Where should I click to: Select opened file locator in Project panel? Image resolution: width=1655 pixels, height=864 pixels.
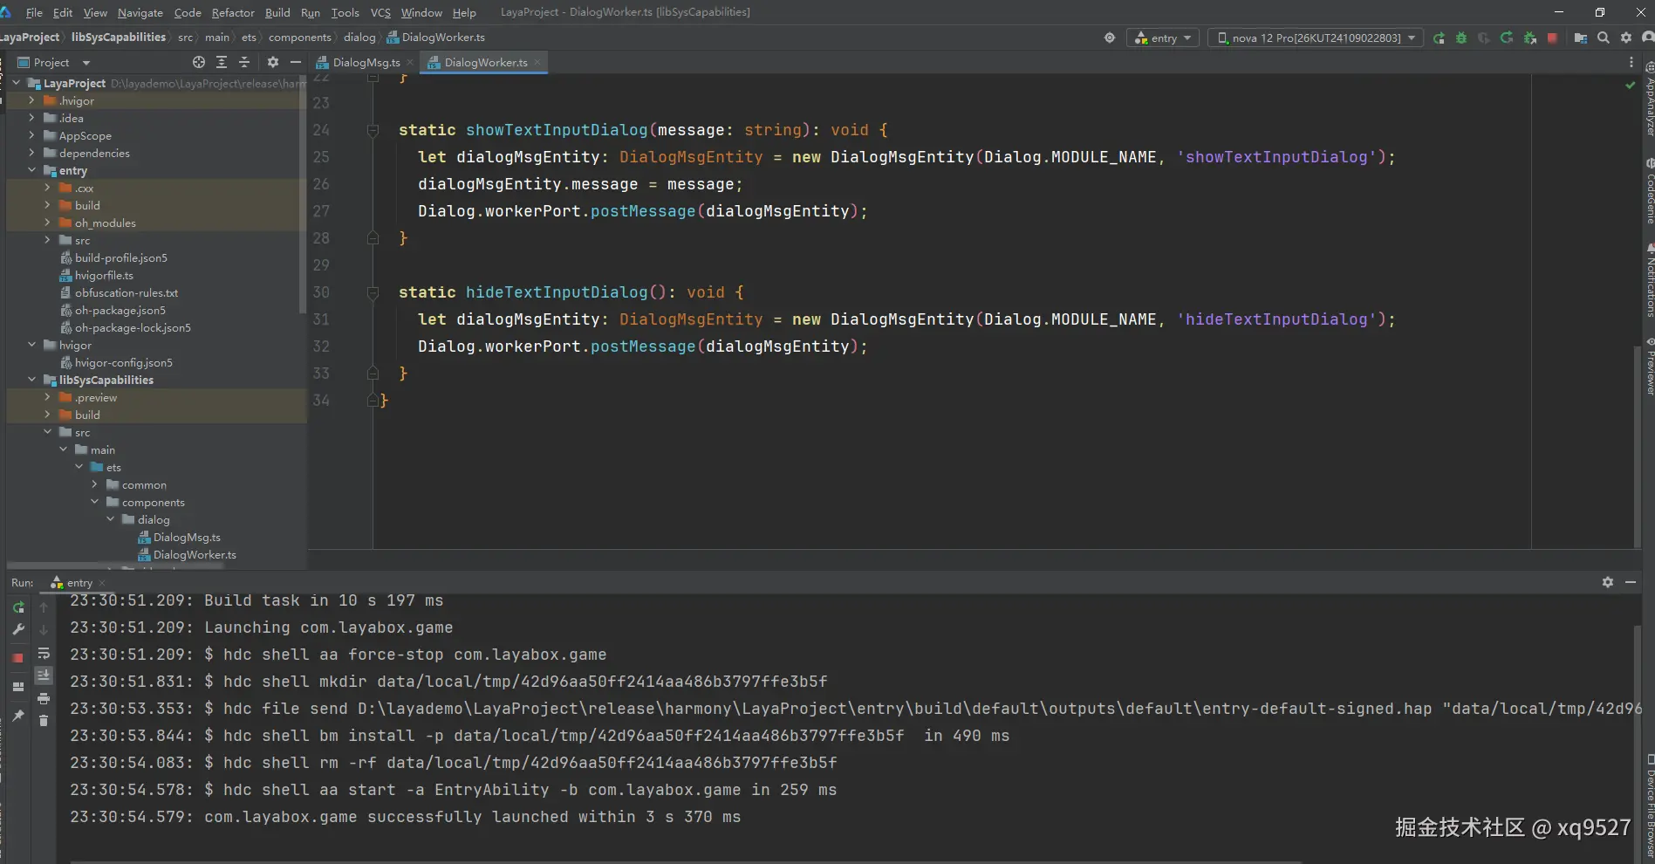[x=199, y=62]
